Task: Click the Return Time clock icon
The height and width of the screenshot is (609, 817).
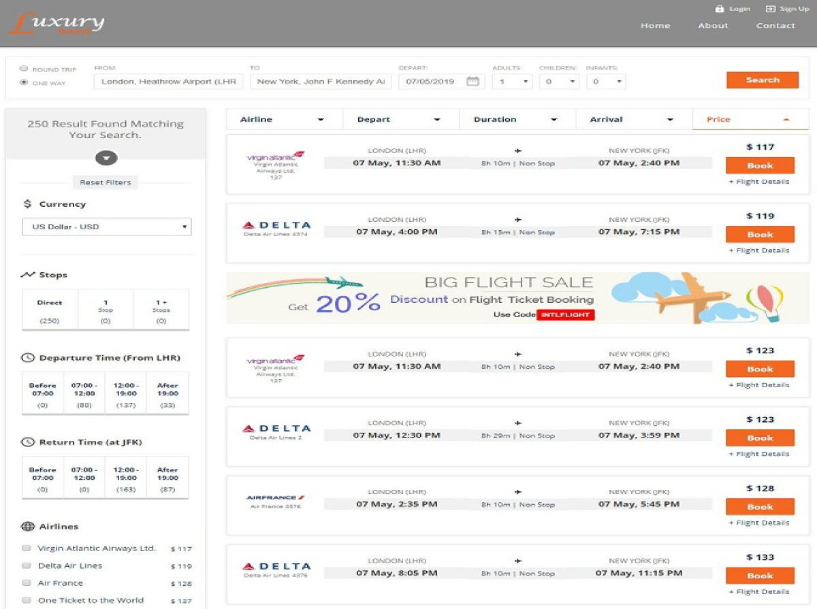Action: coord(28,442)
